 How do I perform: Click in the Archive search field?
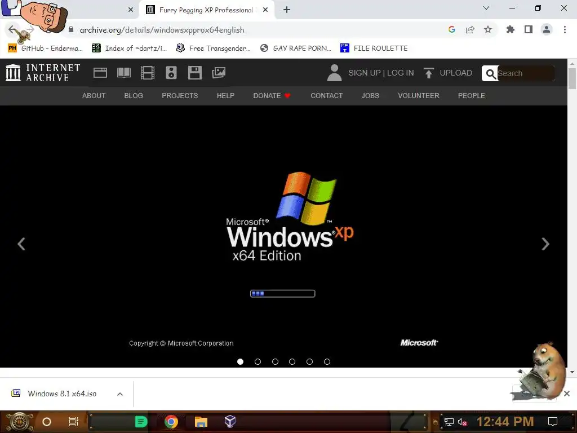click(x=526, y=73)
